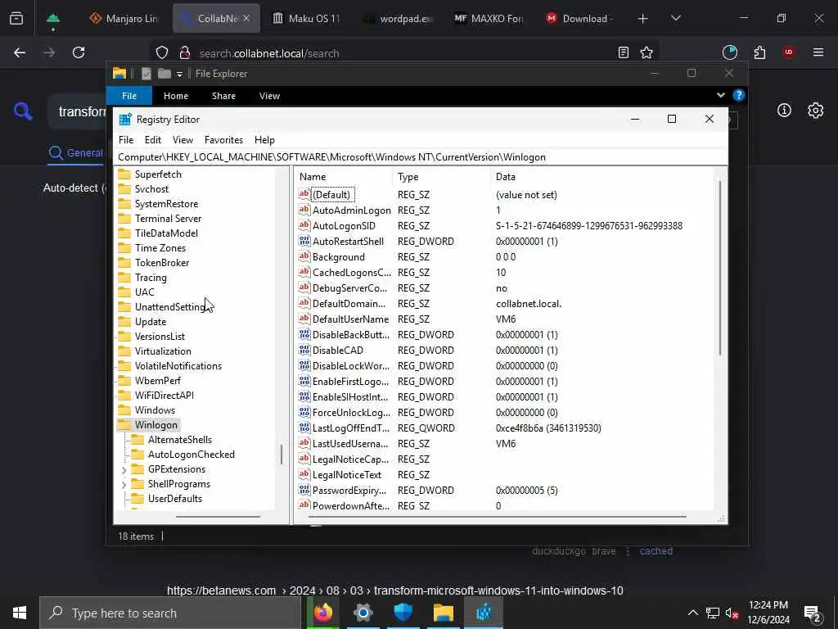This screenshot has height=629, width=838.
Task: Switch to MAXKO Font browser tab
Action: 489,18
